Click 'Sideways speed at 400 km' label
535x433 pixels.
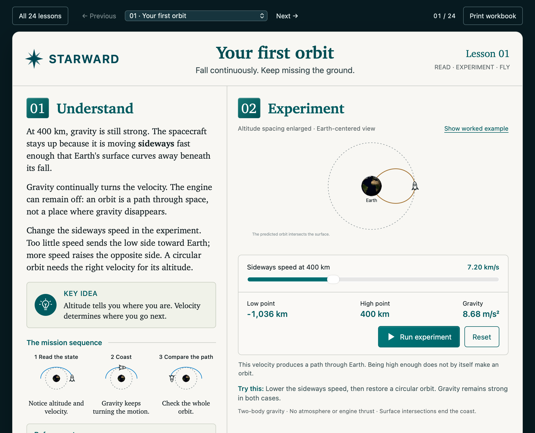click(288, 267)
